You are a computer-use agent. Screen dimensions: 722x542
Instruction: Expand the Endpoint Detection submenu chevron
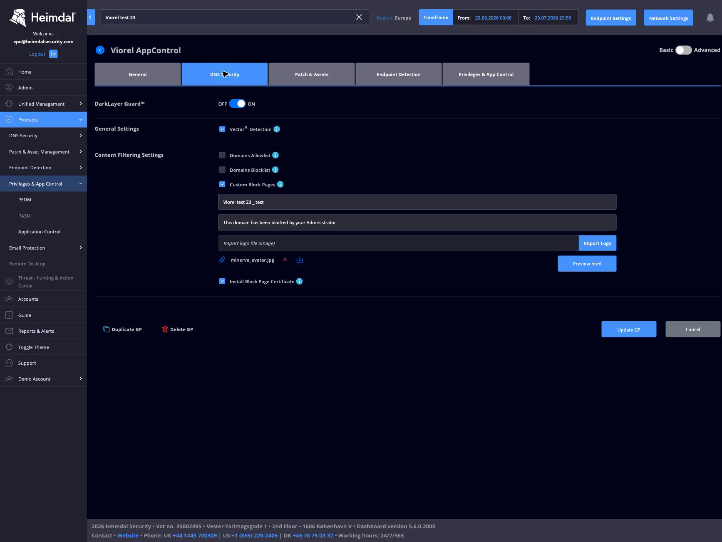(x=81, y=168)
